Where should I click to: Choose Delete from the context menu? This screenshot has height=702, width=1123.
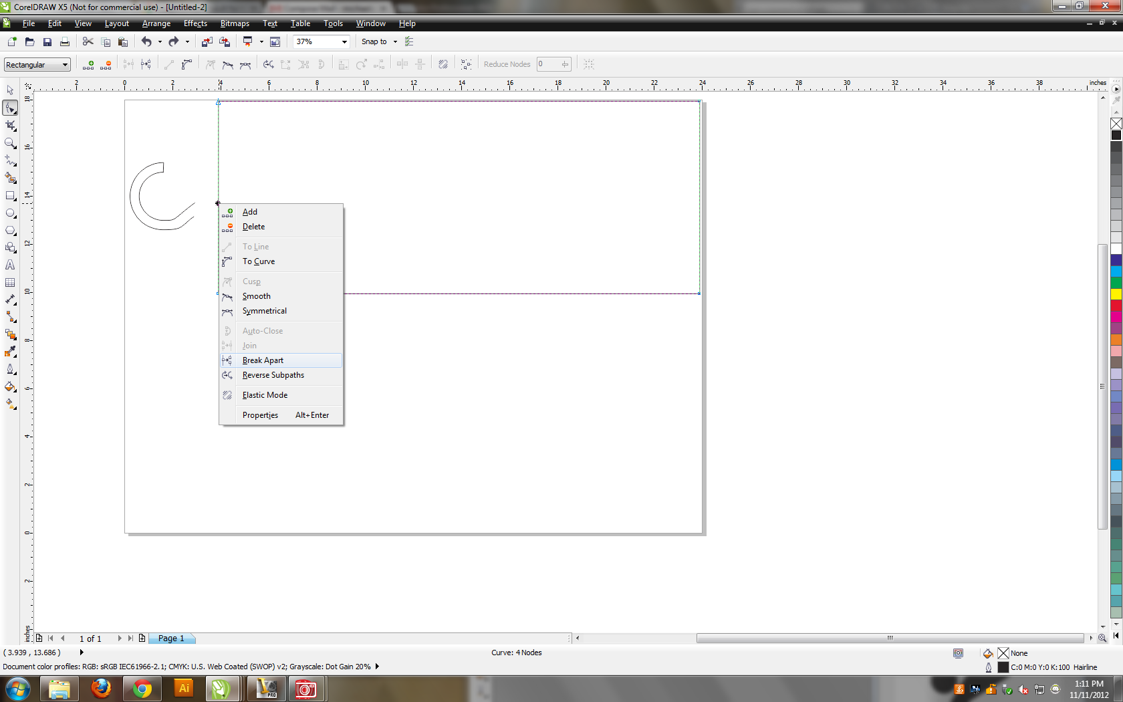click(x=281, y=227)
